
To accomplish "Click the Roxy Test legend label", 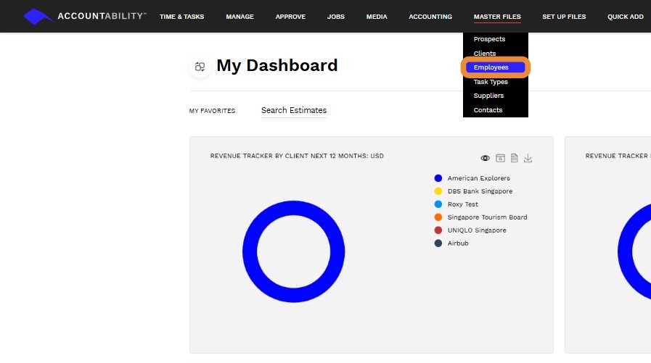I will [x=462, y=204].
